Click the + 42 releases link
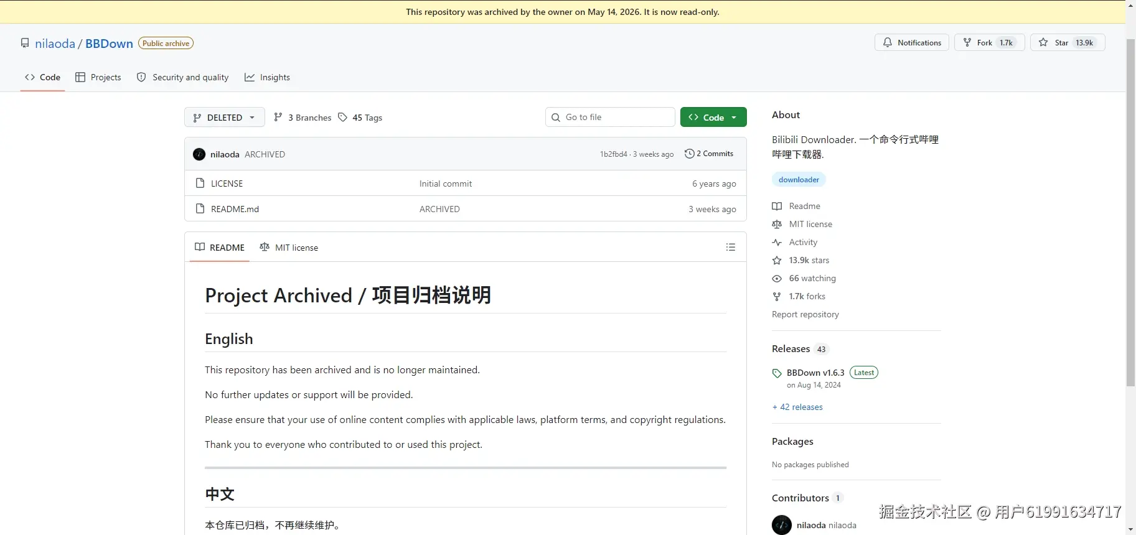The width and height of the screenshot is (1136, 535). coord(797,407)
